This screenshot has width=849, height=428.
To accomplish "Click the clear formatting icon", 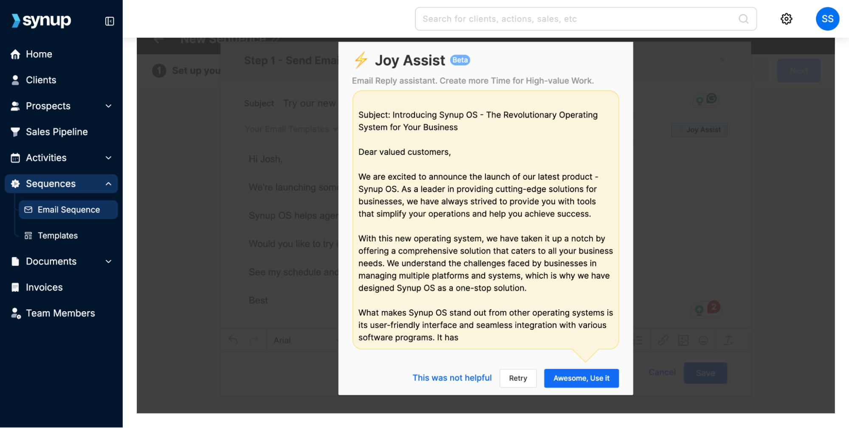I will pyautogui.click(x=728, y=340).
